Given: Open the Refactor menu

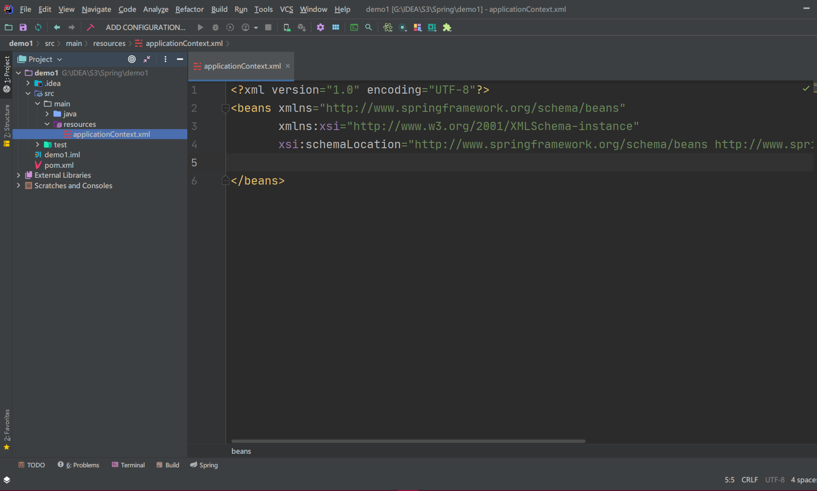Looking at the screenshot, I should click(x=189, y=9).
